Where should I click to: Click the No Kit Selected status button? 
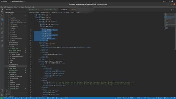click(x=41, y=98)
